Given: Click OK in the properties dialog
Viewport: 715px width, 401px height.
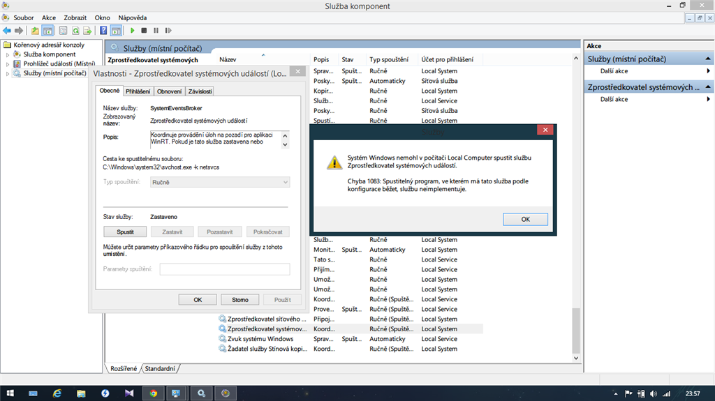Looking at the screenshot, I should [198, 300].
